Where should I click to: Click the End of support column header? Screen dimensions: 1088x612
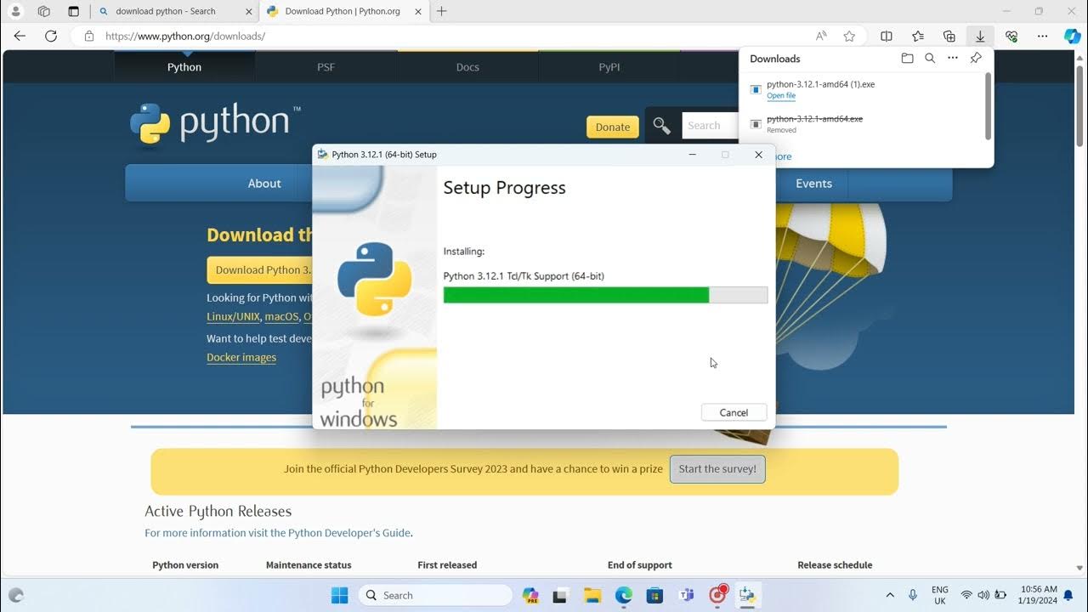point(640,564)
